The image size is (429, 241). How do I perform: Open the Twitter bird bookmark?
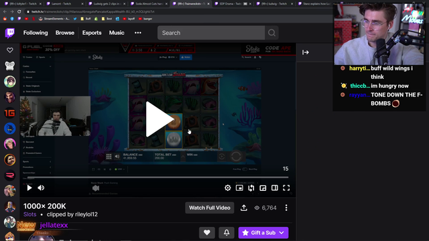pyautogui.click(x=75, y=19)
